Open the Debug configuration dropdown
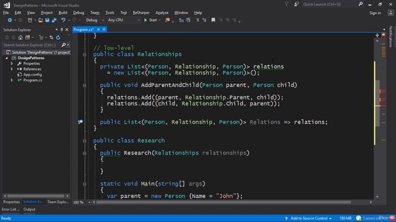396x222 pixels. 95,20
